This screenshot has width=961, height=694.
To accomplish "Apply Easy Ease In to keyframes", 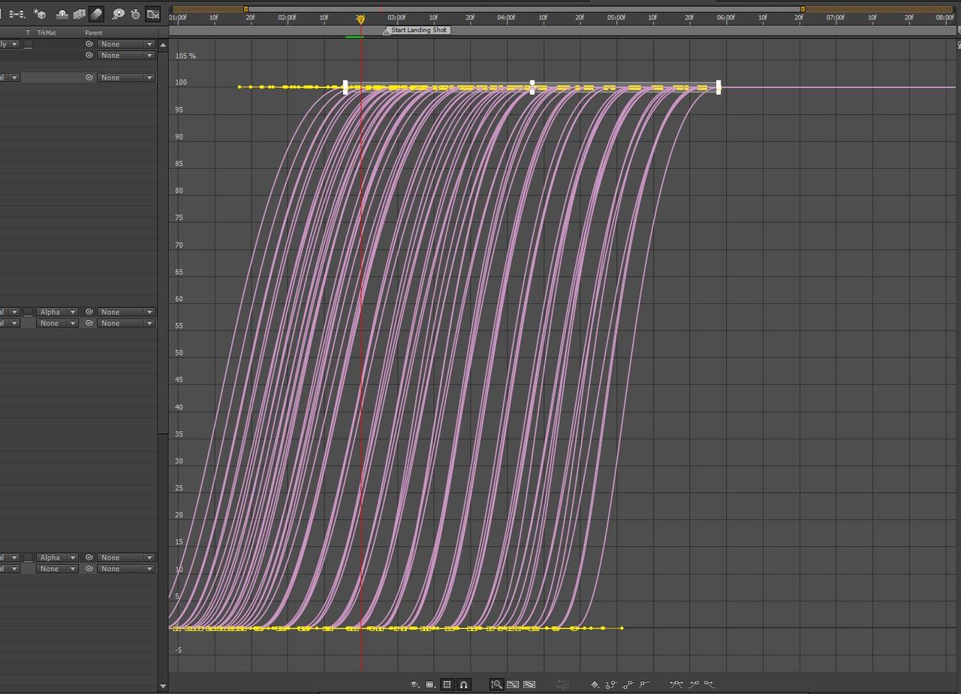I will tap(694, 684).
